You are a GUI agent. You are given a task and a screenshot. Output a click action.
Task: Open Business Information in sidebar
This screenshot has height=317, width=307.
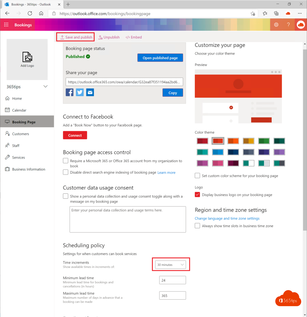point(27,169)
